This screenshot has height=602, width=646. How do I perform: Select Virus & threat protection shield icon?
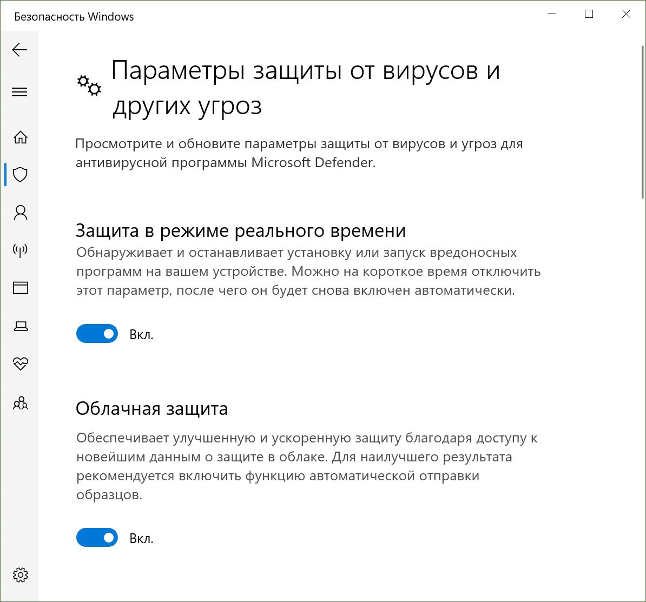pos(20,175)
